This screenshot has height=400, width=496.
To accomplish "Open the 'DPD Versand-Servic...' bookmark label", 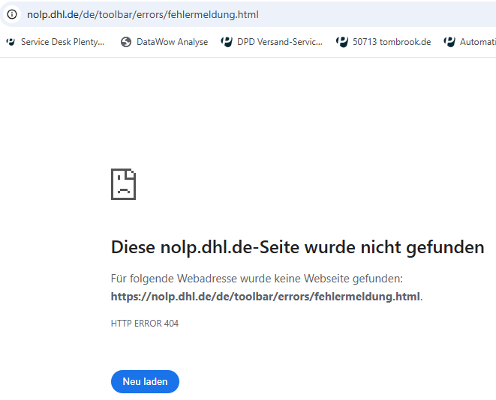I will click(279, 42).
